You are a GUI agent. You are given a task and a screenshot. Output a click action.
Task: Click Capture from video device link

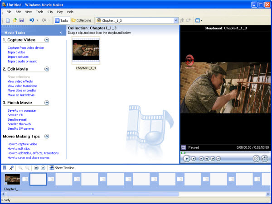[x=26, y=48]
